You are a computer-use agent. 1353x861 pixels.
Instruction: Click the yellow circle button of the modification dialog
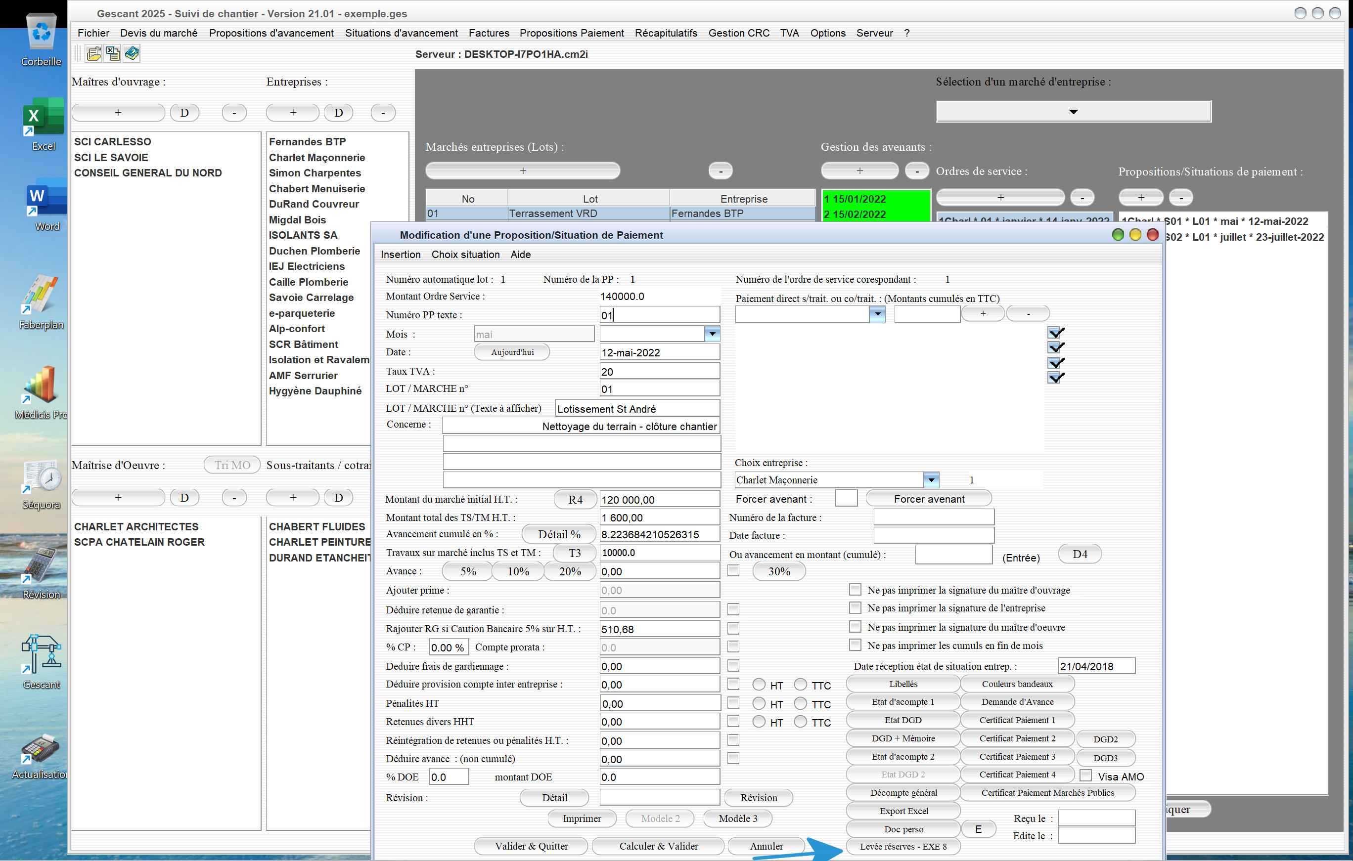1135,235
